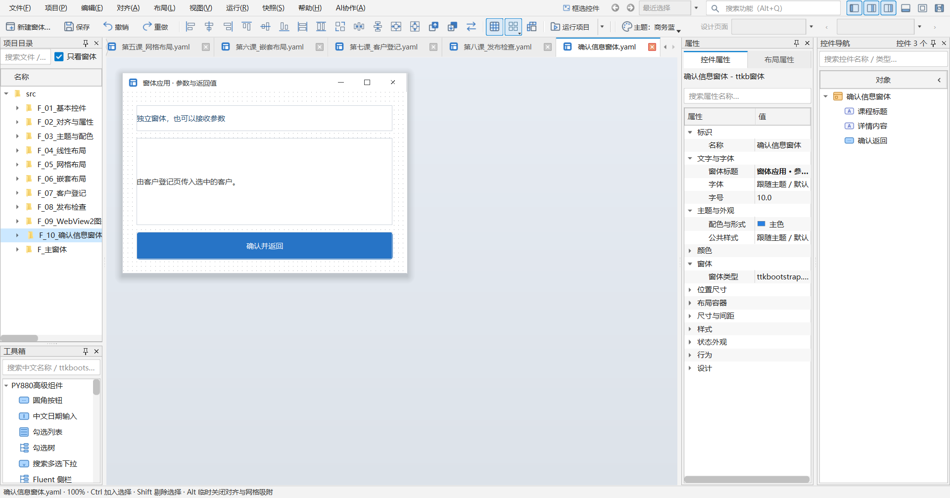The image size is (950, 498).
Task: Select 圆角按钮 in the toolbox
Action: pyautogui.click(x=47, y=400)
